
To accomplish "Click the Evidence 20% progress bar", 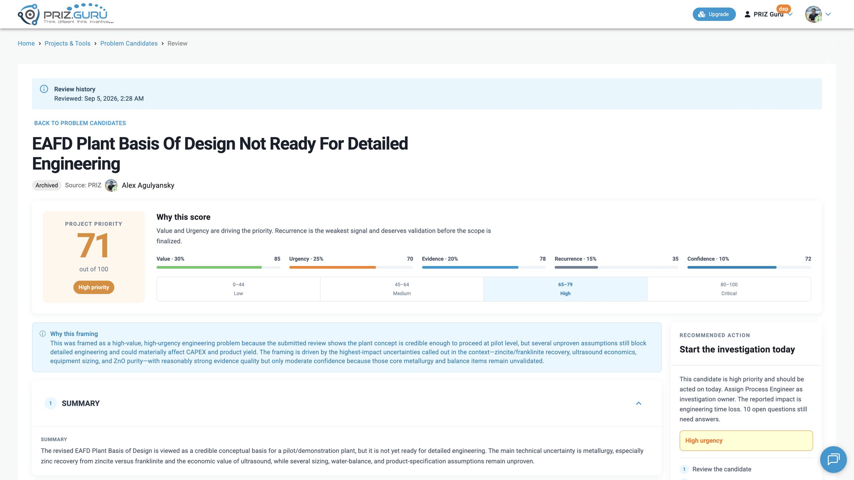I will (x=484, y=267).
